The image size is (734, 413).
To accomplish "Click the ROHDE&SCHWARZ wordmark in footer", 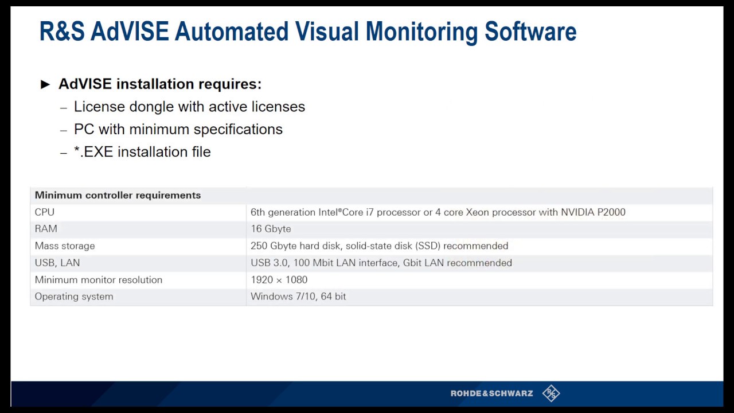I will click(491, 393).
